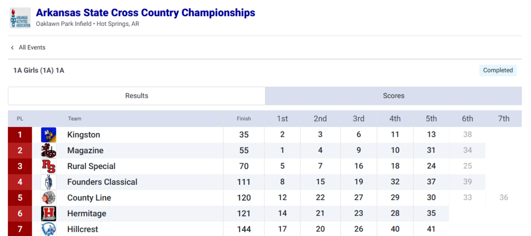Open the Founders Classical team entry
The image size is (531, 236).
click(102, 182)
